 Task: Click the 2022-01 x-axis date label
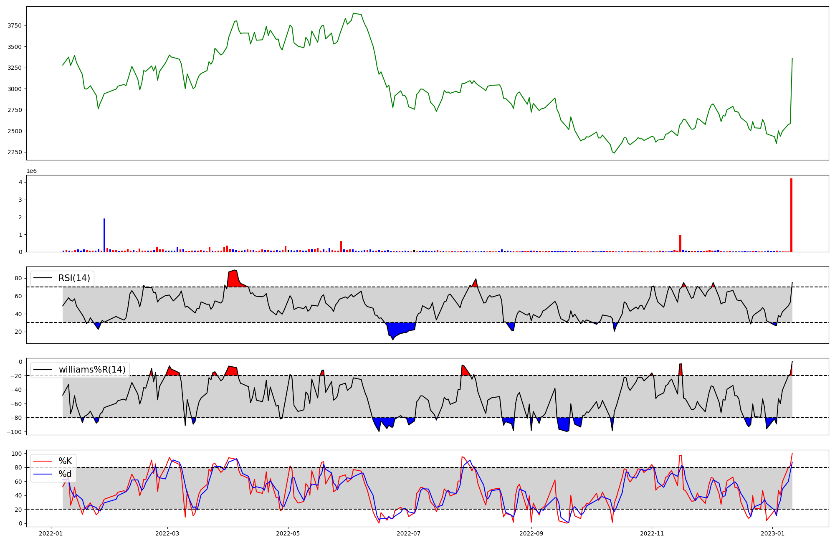click(51, 533)
